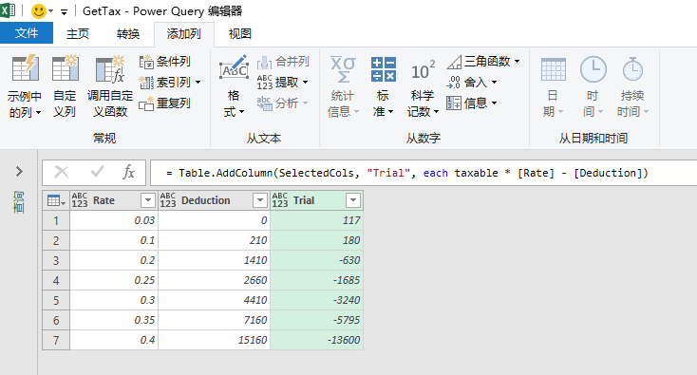697x375 pixels.
Task: Click Deduction cell 1410
Action: (x=214, y=260)
